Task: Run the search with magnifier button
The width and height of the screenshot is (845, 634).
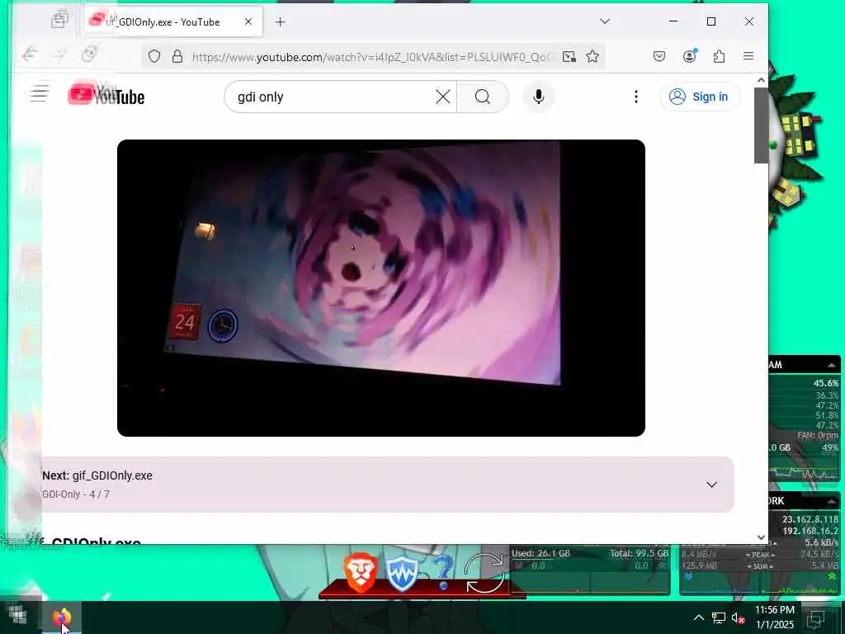Action: pyautogui.click(x=483, y=97)
